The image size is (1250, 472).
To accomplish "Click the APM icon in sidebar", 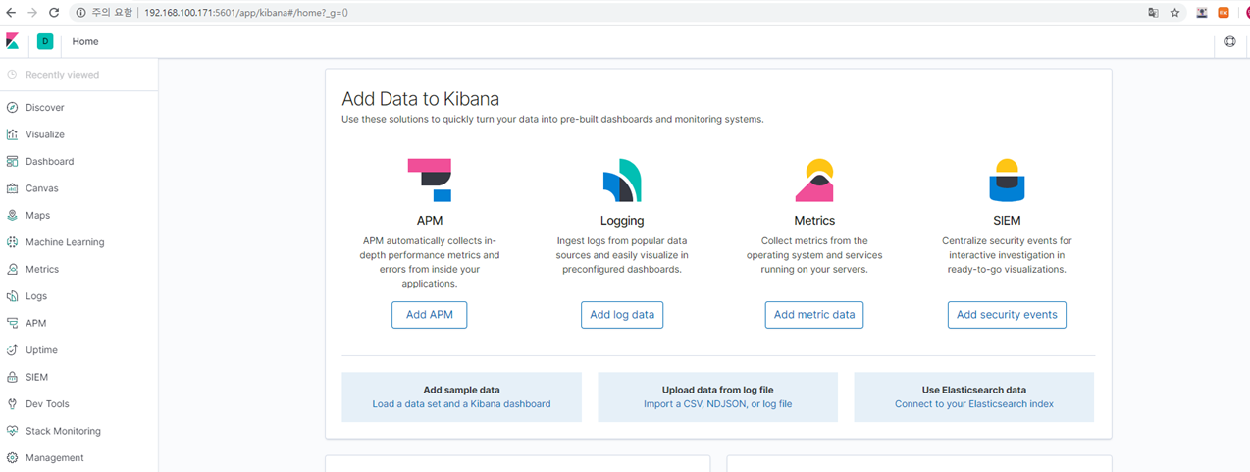I will click(x=12, y=324).
